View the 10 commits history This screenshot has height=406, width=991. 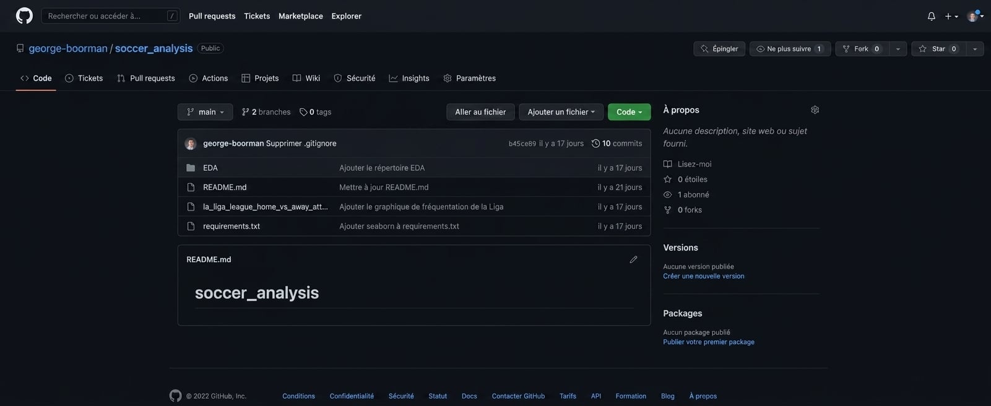click(x=617, y=144)
